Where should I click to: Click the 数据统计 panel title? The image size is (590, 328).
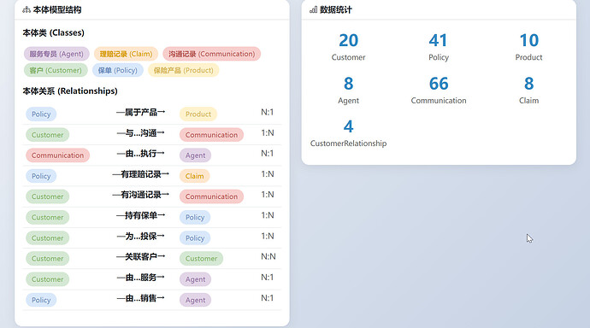pos(336,9)
